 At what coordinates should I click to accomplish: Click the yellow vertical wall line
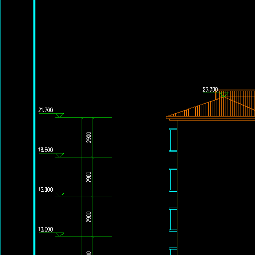coord(177,188)
